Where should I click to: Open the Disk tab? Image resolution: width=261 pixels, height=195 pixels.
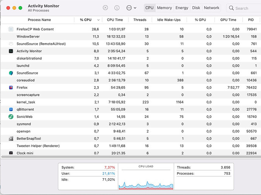(196, 8)
